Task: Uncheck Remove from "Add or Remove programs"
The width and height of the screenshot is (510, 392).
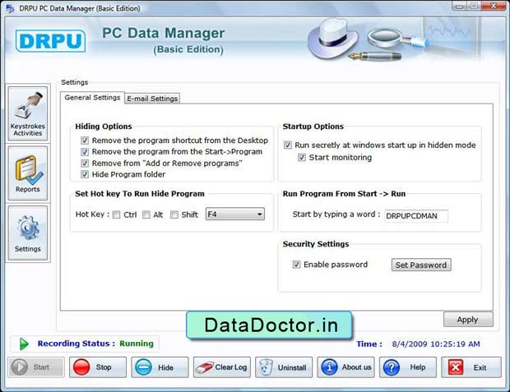Action: pyautogui.click(x=85, y=164)
